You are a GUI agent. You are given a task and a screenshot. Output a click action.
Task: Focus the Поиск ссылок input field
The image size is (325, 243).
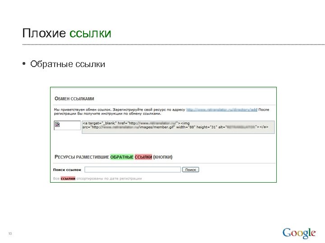pos(133,170)
